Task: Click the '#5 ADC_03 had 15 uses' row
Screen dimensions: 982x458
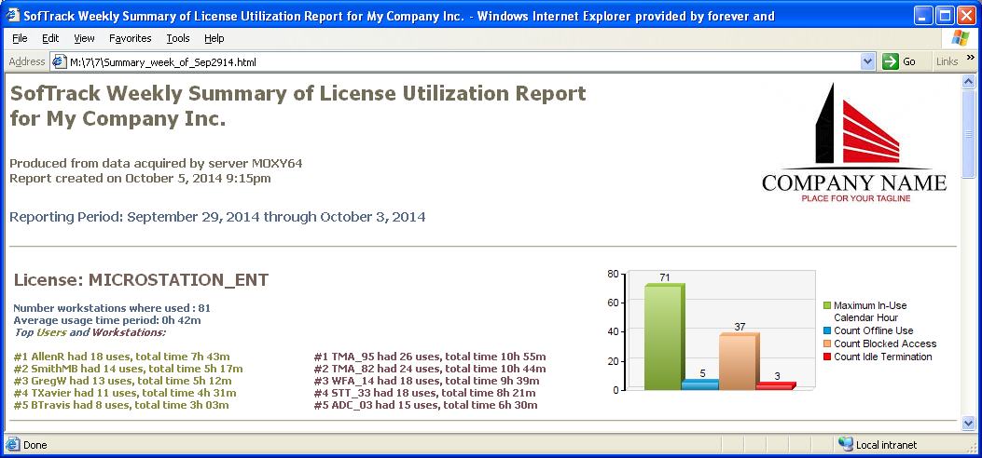Action: click(426, 405)
